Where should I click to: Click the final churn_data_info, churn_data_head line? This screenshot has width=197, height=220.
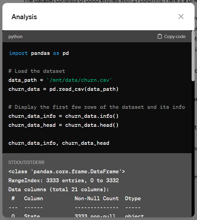59,143
